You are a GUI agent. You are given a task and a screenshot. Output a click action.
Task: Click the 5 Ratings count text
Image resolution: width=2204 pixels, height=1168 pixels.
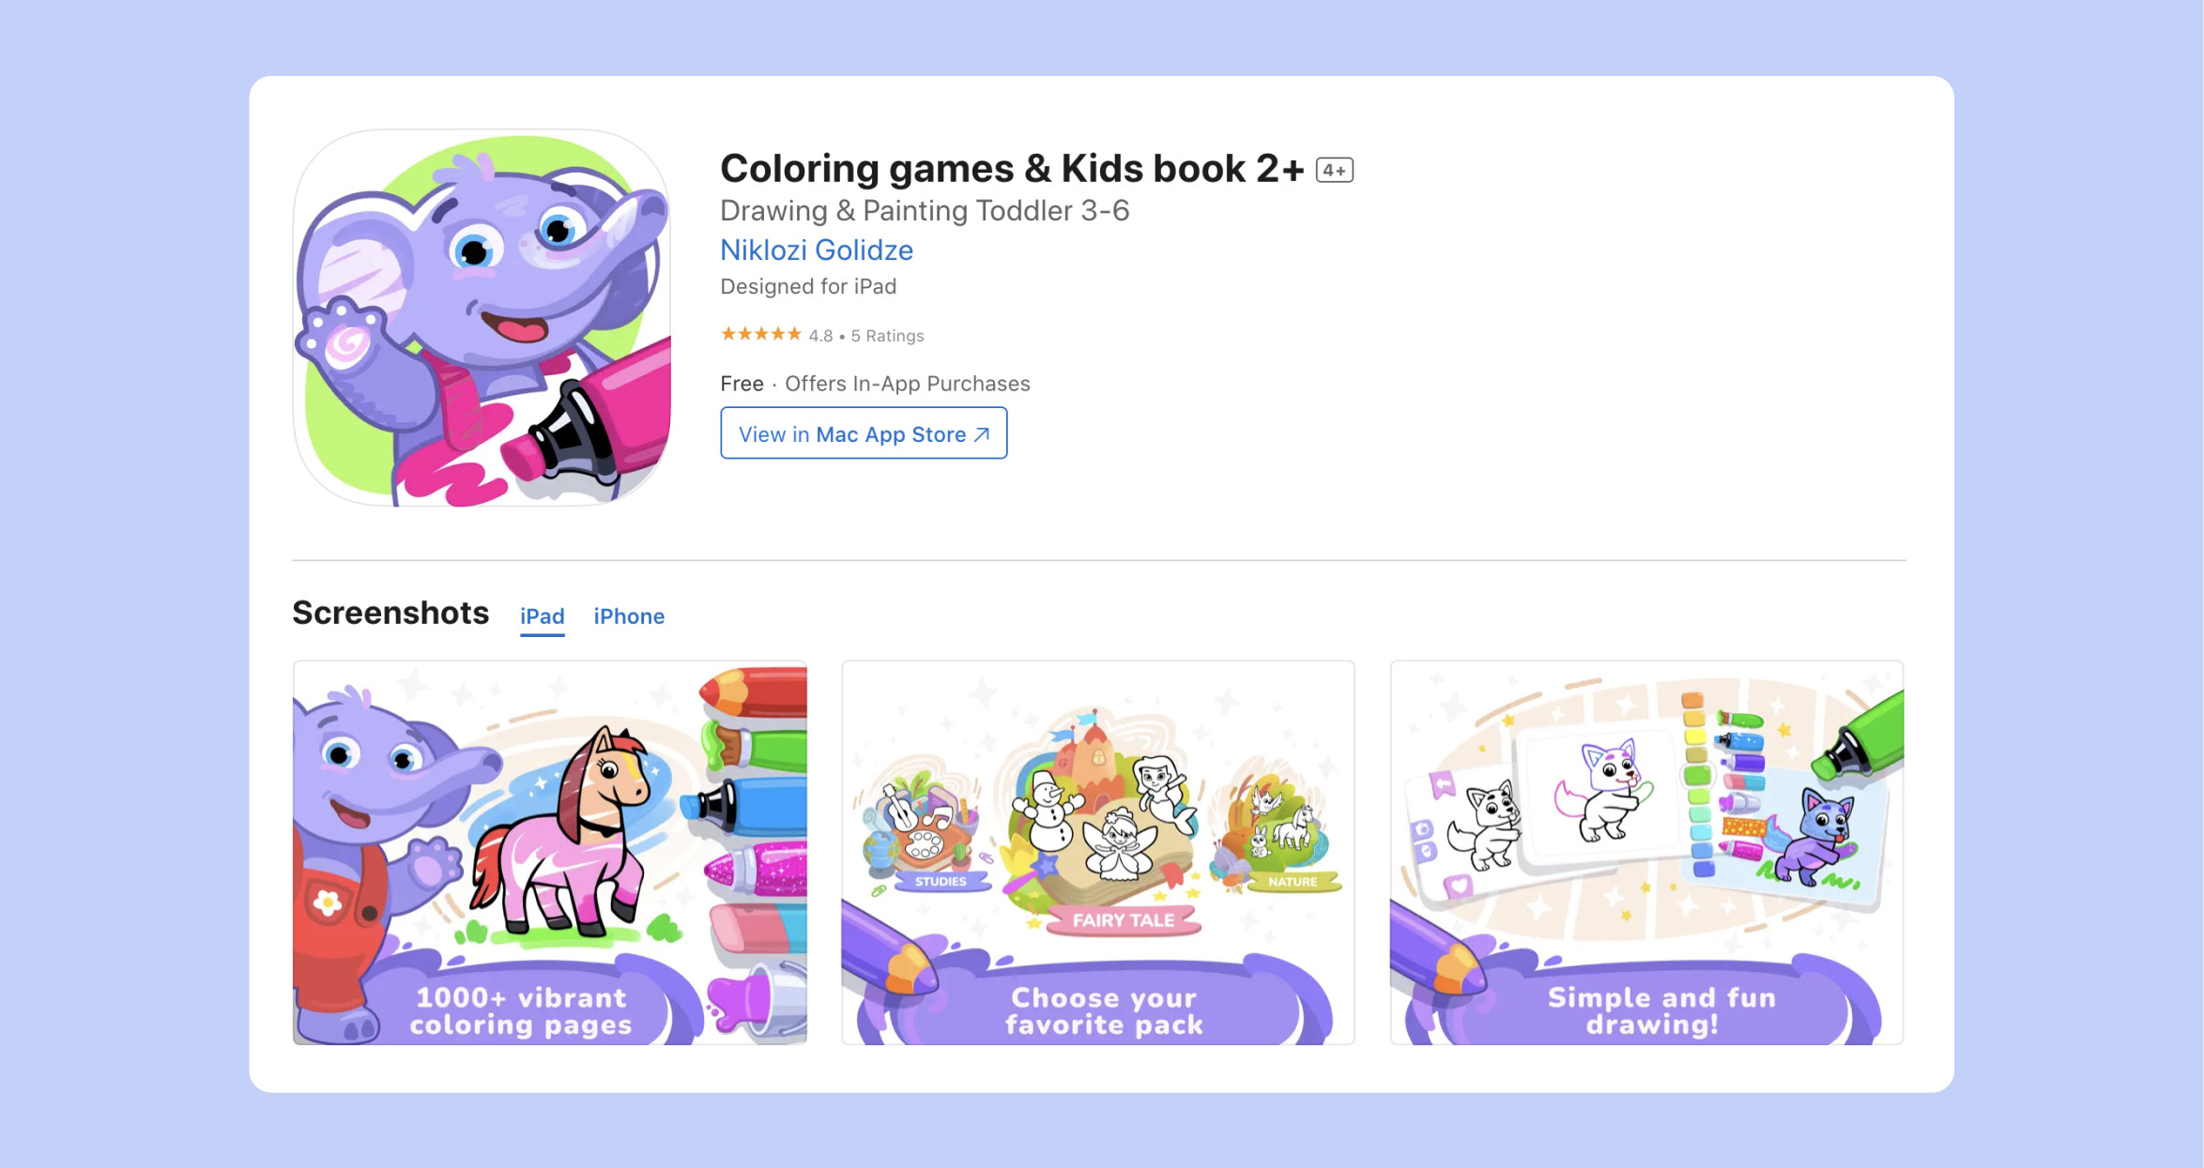pyautogui.click(x=887, y=336)
